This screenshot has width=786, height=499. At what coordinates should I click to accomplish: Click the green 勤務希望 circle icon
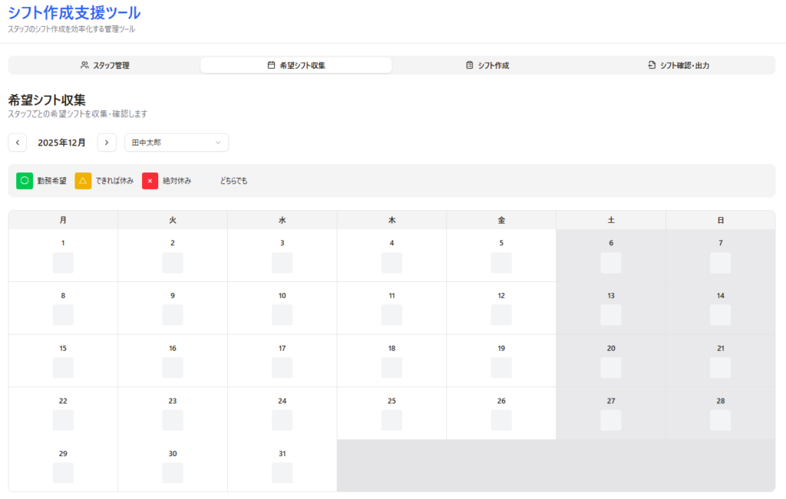pos(25,181)
